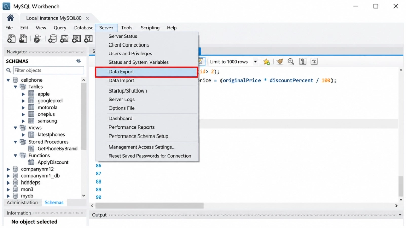Image resolution: width=406 pixels, height=228 pixels.
Task: Create a new stored procedure toolbar icon
Action: 88,39
